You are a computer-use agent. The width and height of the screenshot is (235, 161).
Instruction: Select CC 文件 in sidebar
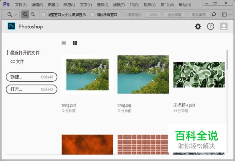[17, 61]
